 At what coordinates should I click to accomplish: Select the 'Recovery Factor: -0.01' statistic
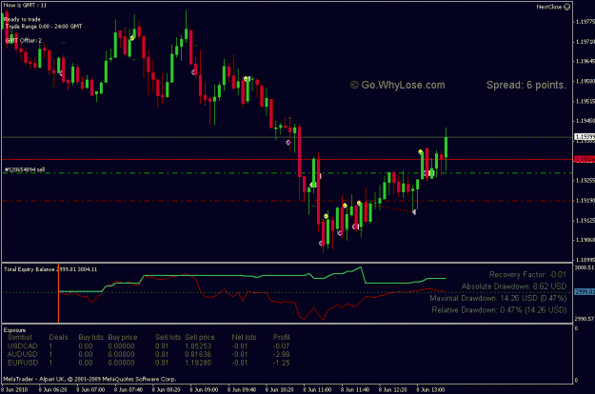click(x=527, y=274)
